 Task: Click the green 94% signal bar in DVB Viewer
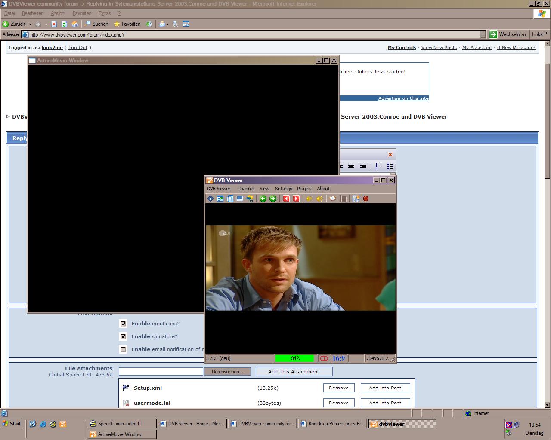pyautogui.click(x=295, y=358)
